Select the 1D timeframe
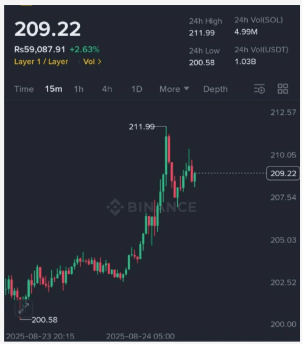 pos(137,89)
